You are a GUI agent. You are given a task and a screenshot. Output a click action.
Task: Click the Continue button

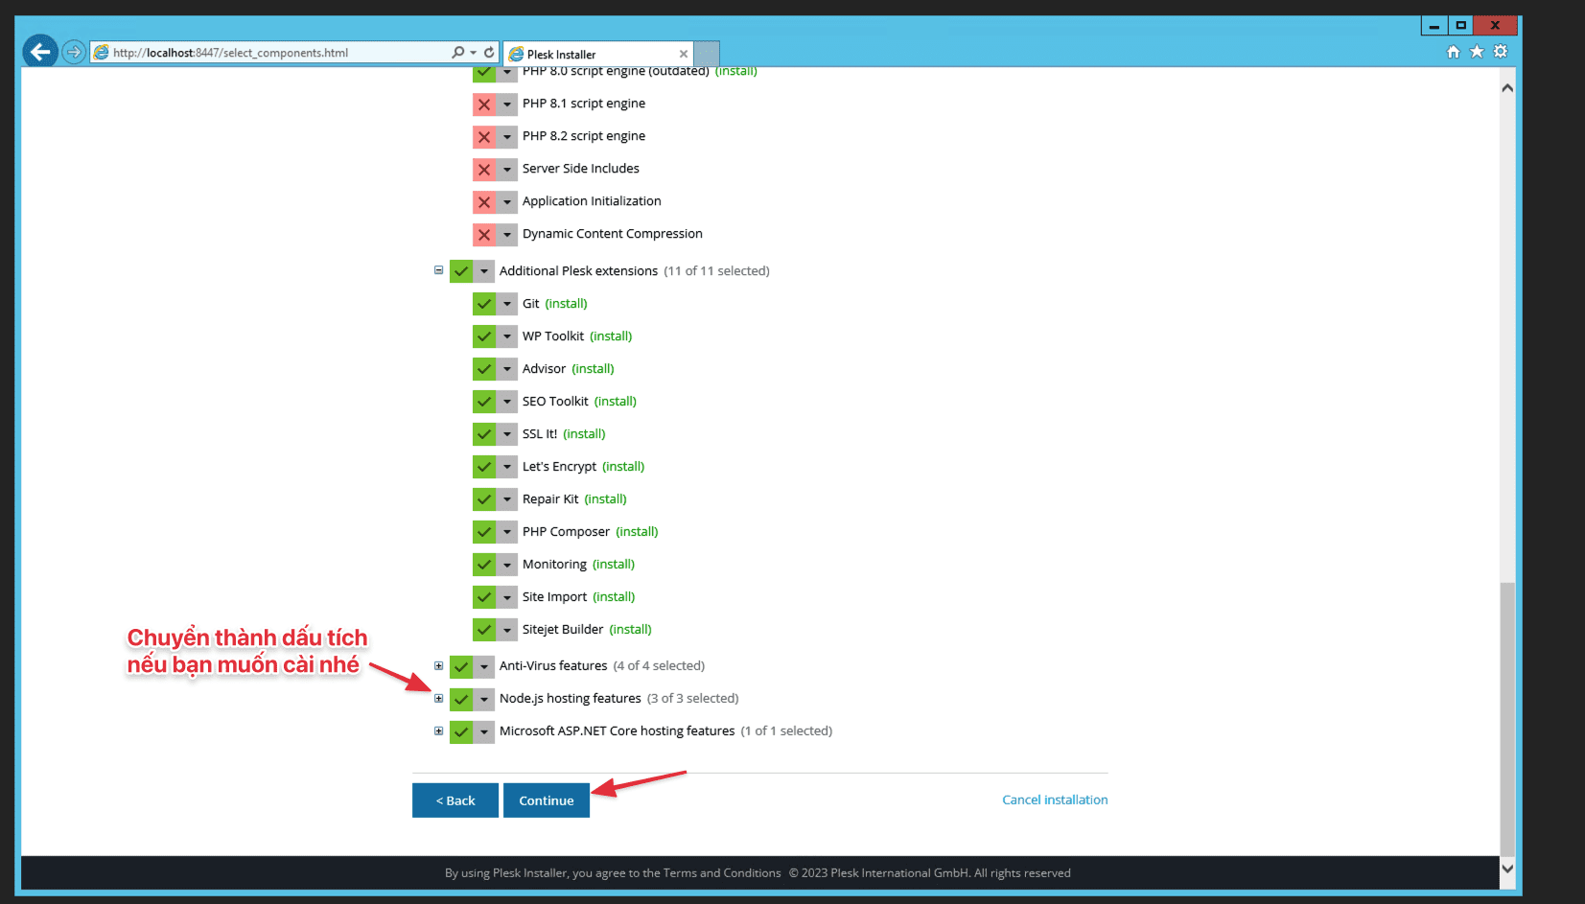(x=547, y=800)
